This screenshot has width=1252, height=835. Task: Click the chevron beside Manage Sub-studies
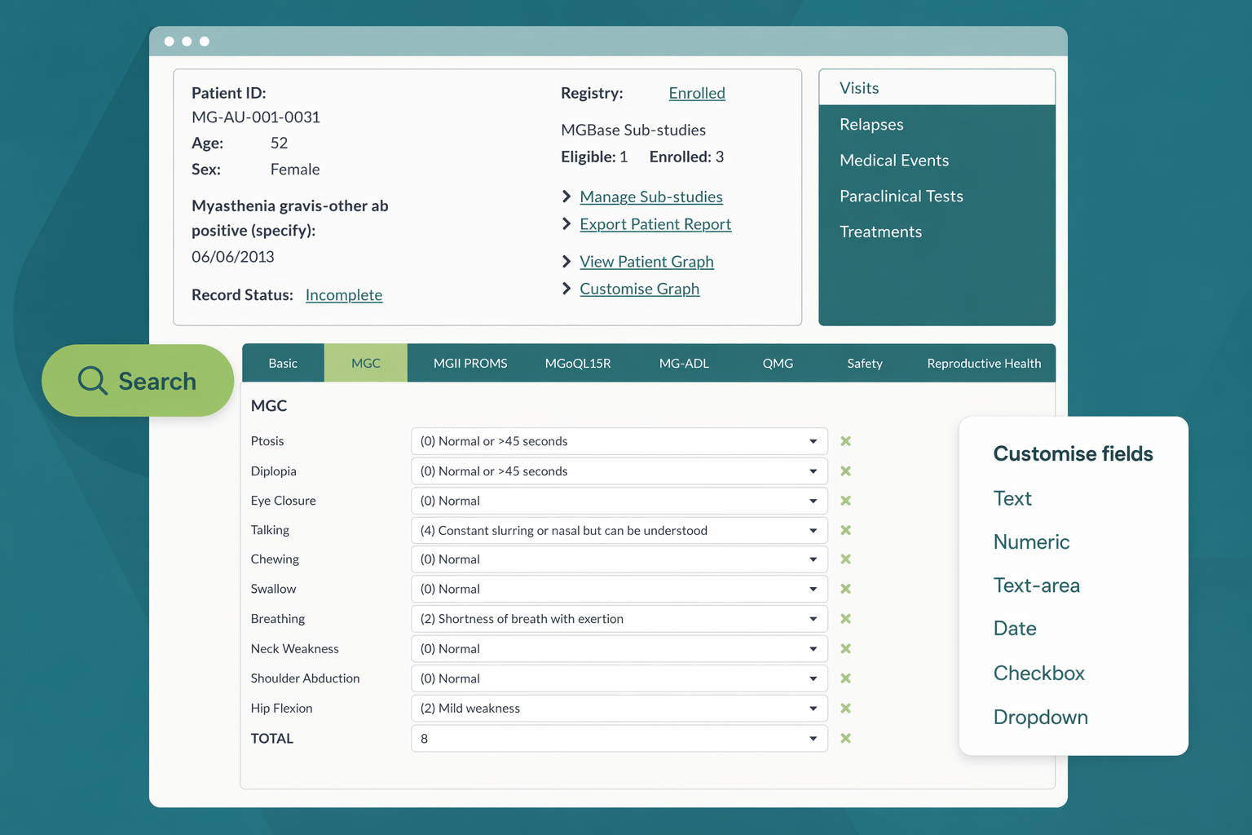point(566,197)
